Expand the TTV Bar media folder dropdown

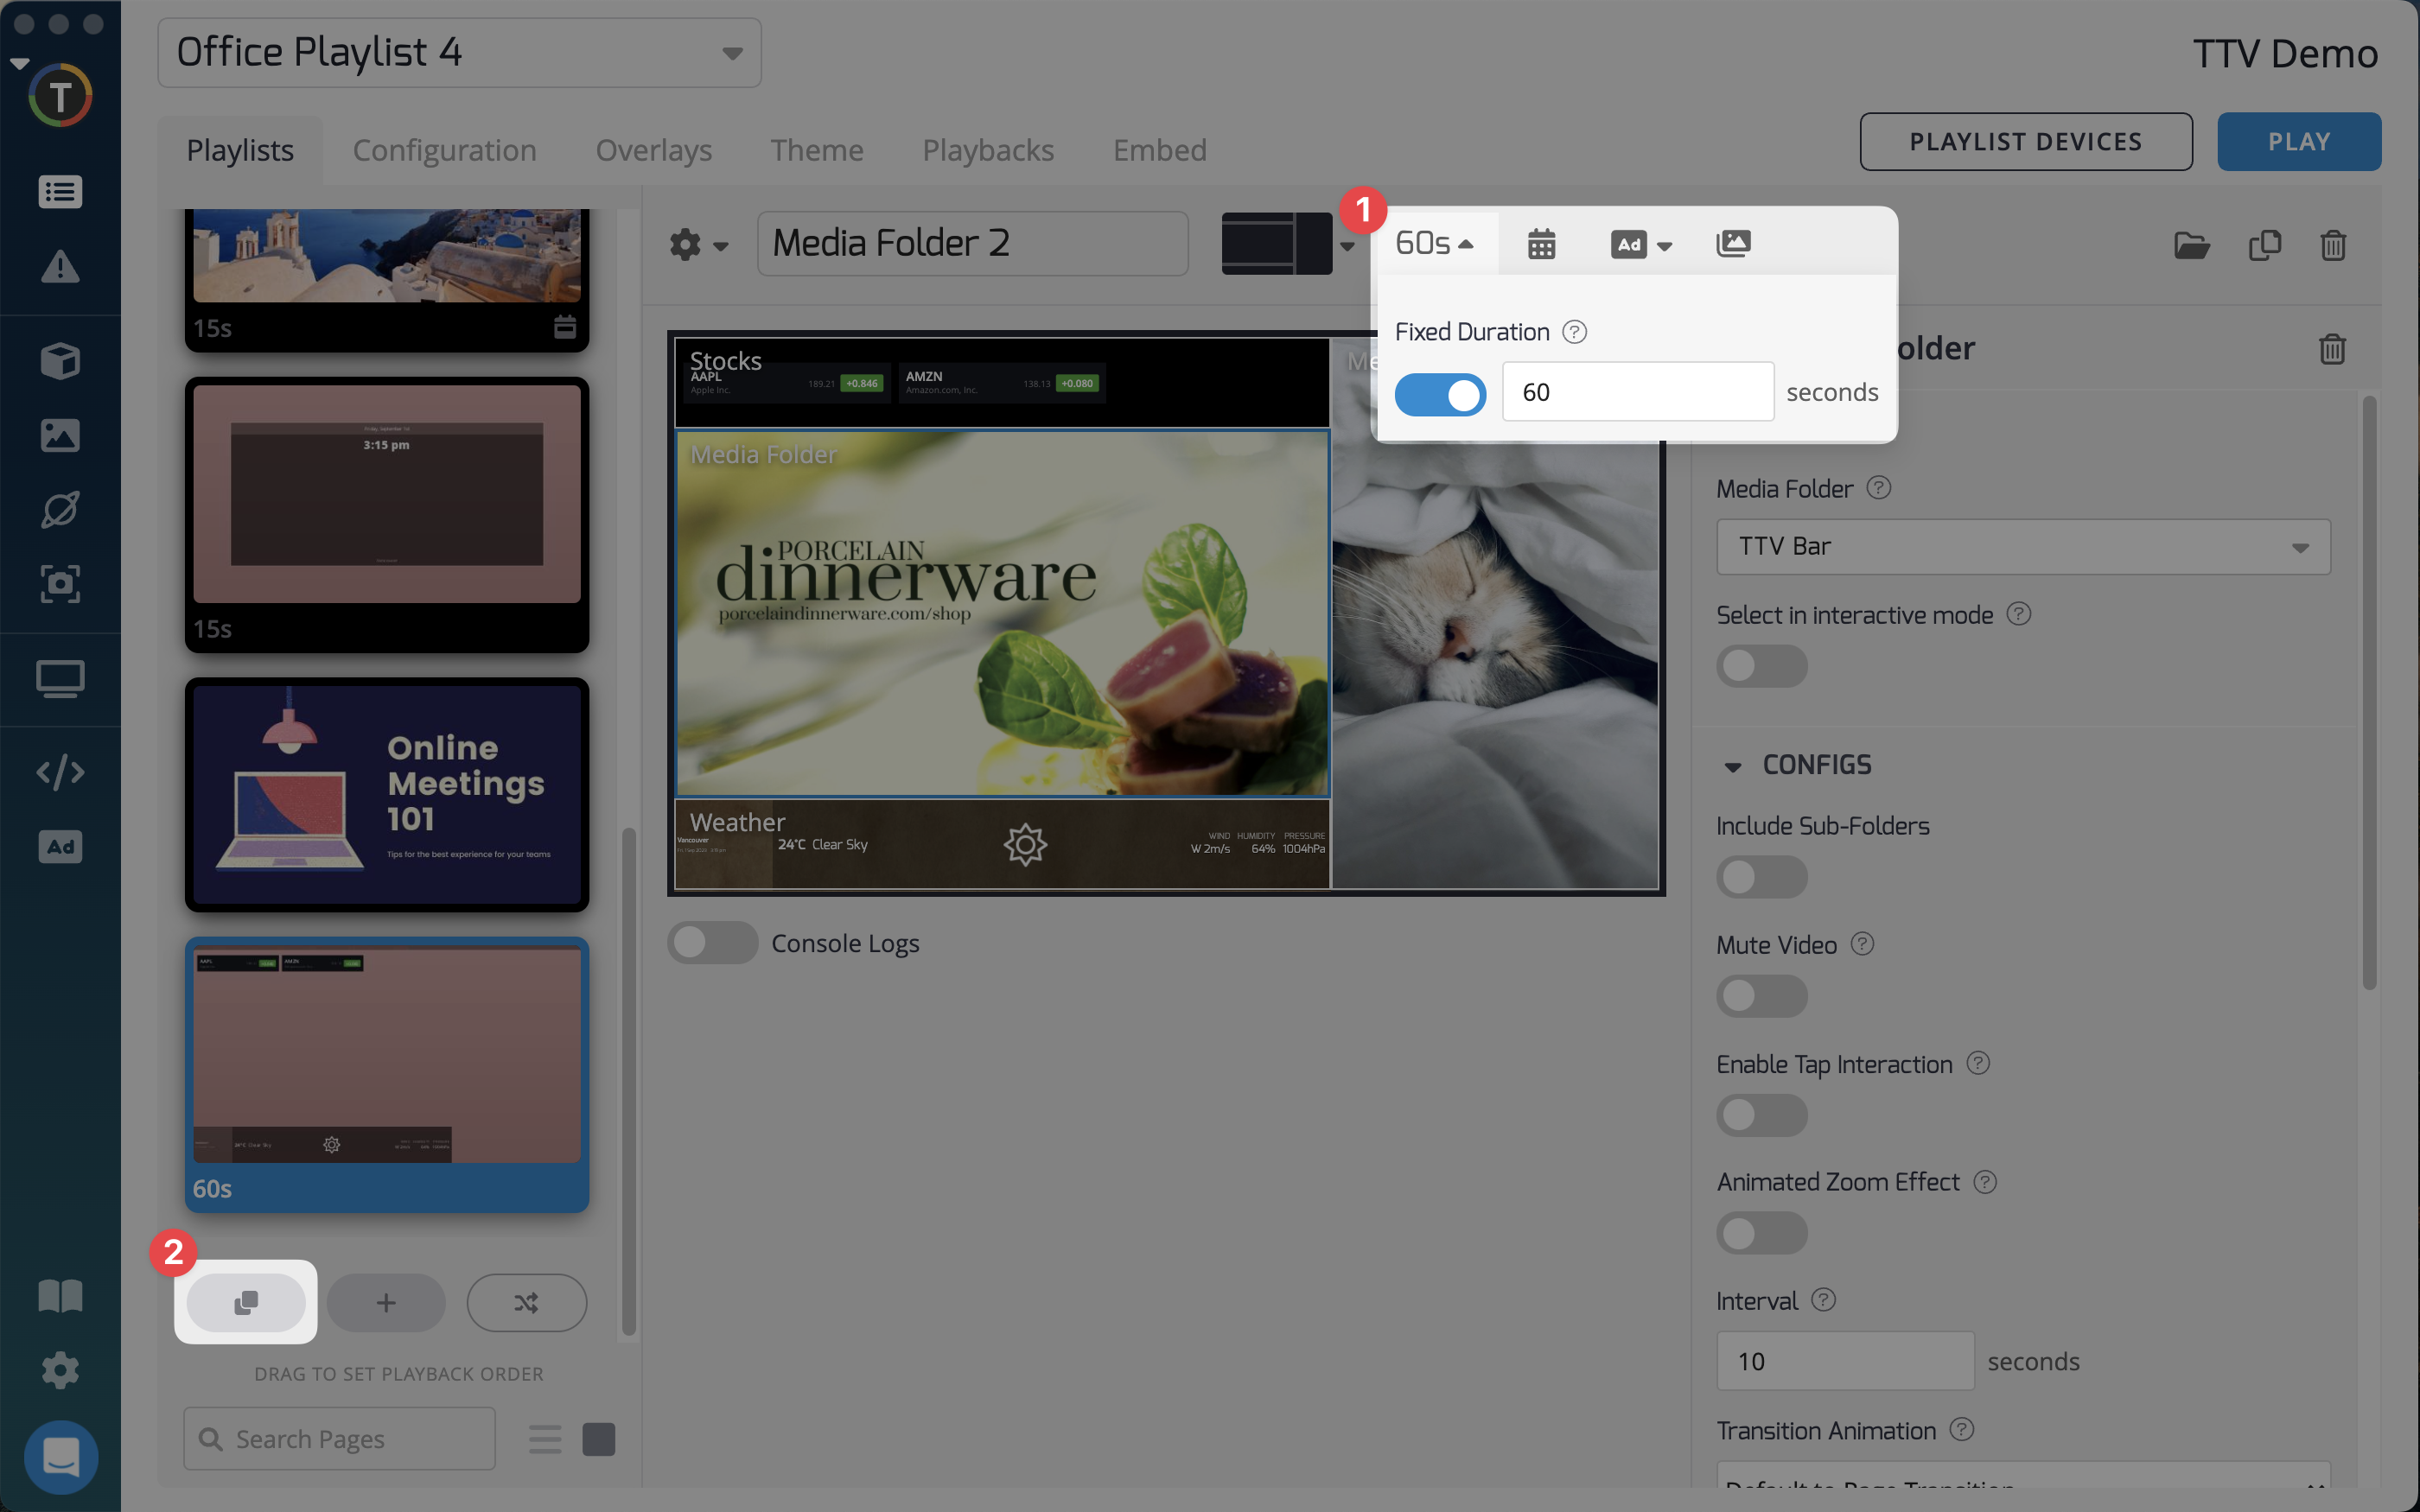pos(2022,547)
